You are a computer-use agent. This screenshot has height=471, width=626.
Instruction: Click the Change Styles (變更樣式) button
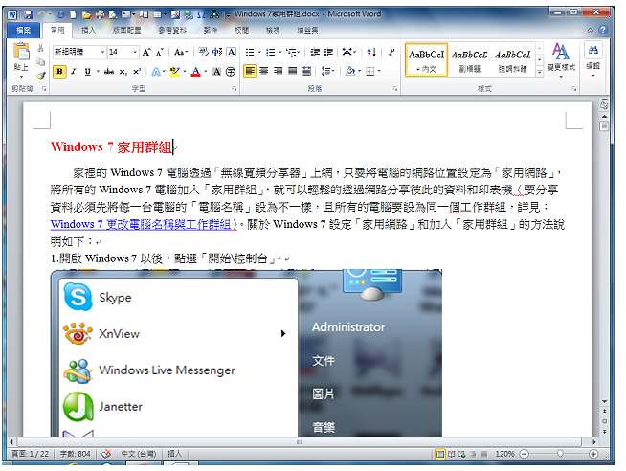[x=561, y=59]
